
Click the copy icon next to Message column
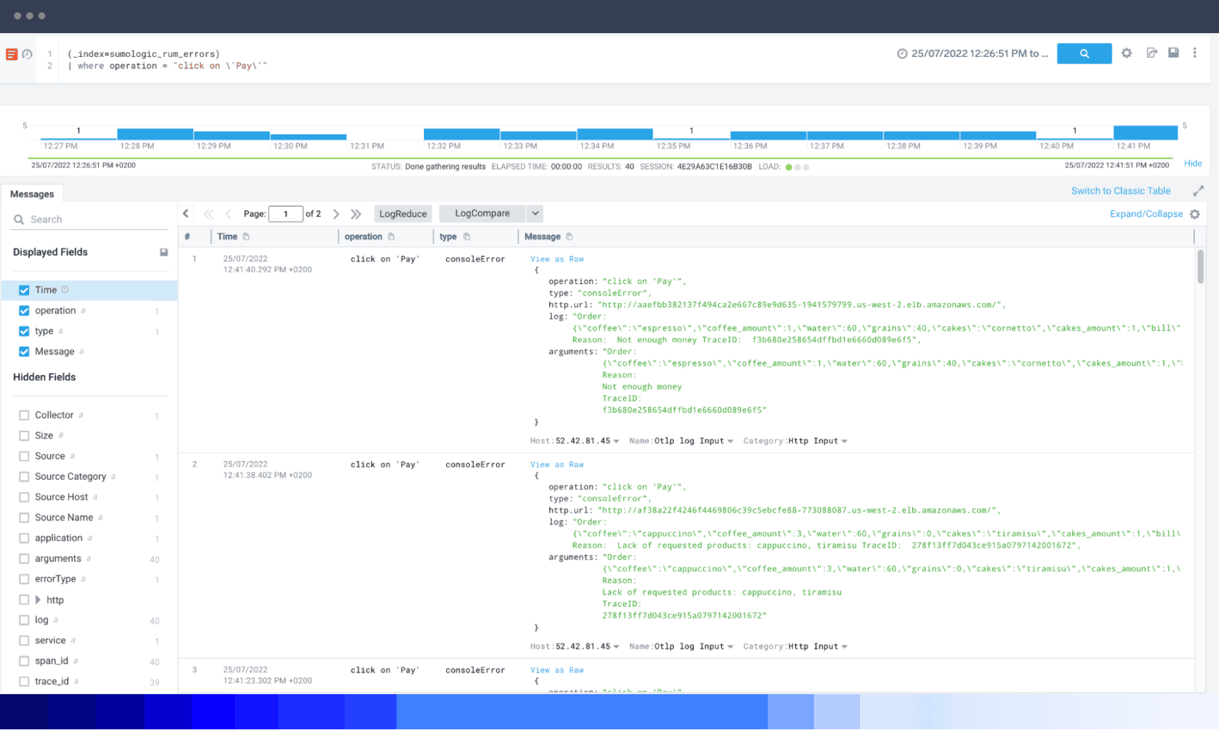(x=569, y=237)
